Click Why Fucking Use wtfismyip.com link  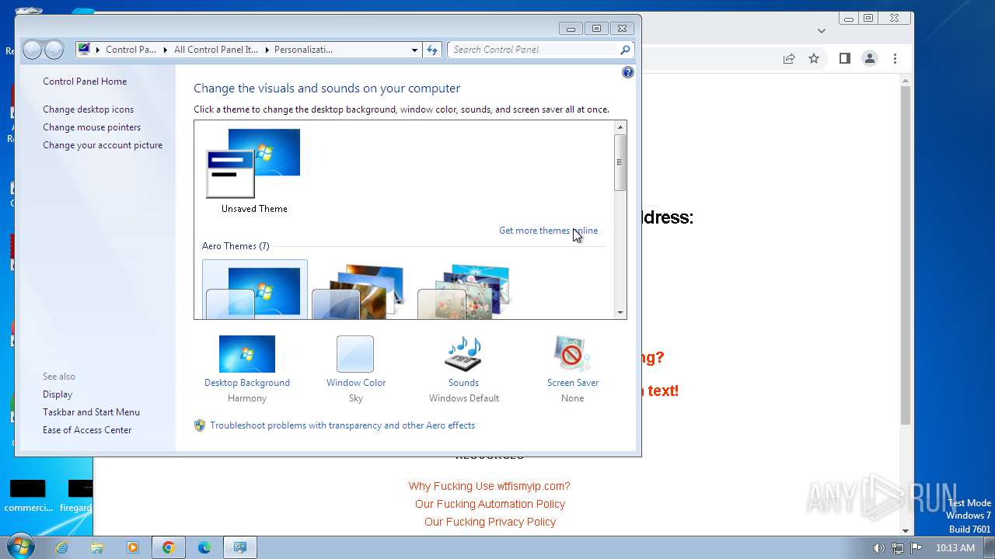tap(490, 486)
